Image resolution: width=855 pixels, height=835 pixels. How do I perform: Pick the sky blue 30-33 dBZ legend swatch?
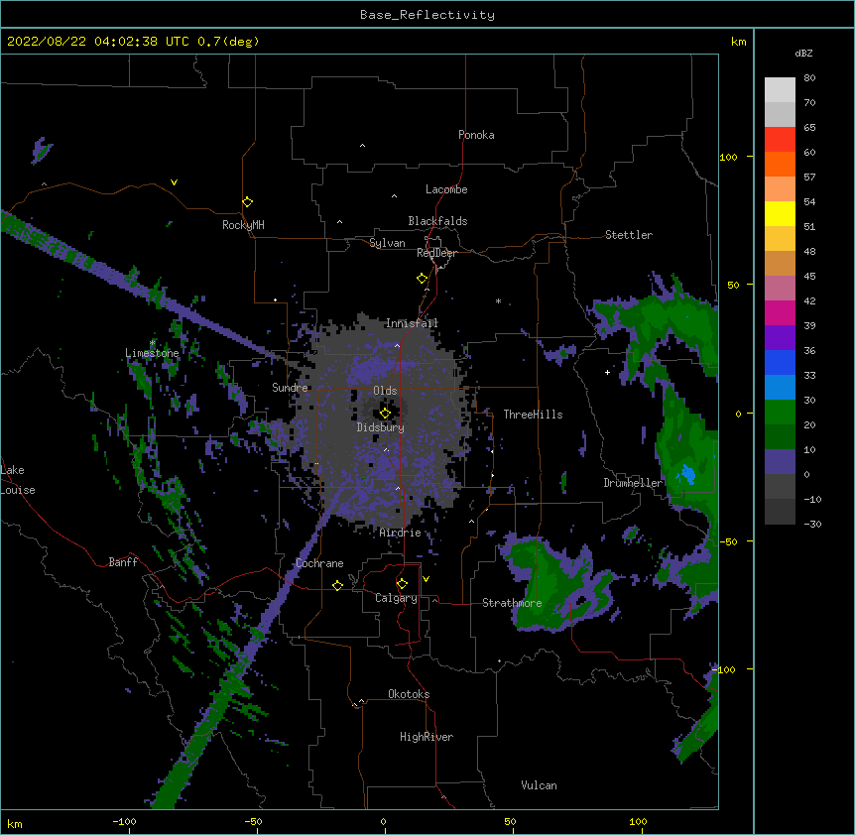(780, 388)
